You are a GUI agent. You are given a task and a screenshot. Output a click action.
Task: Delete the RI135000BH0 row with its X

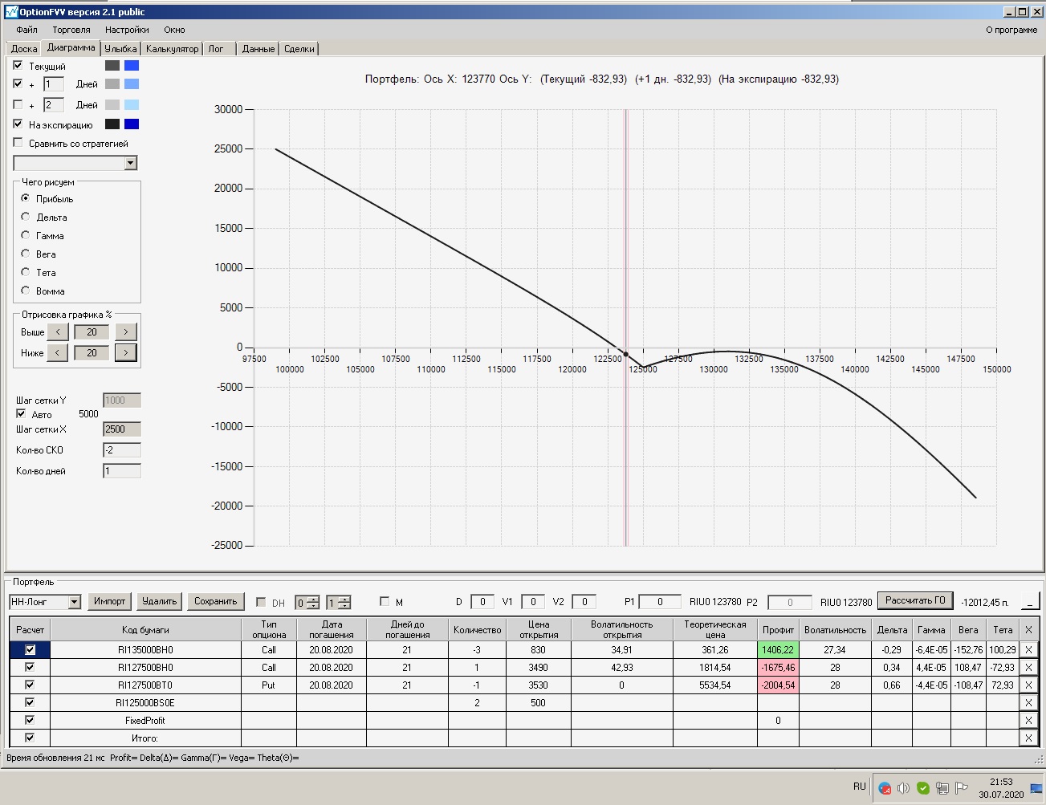1028,650
